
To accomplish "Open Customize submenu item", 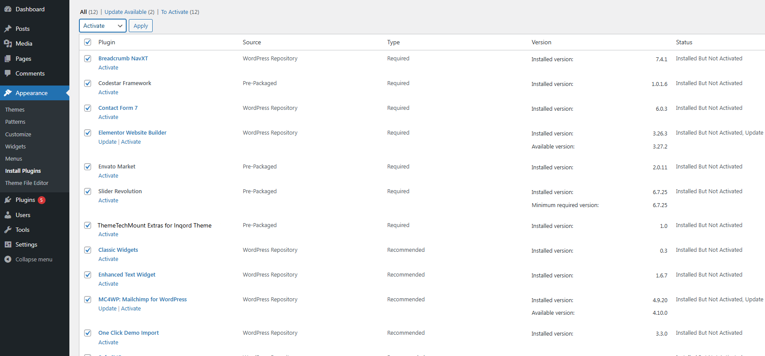I will [18, 135].
